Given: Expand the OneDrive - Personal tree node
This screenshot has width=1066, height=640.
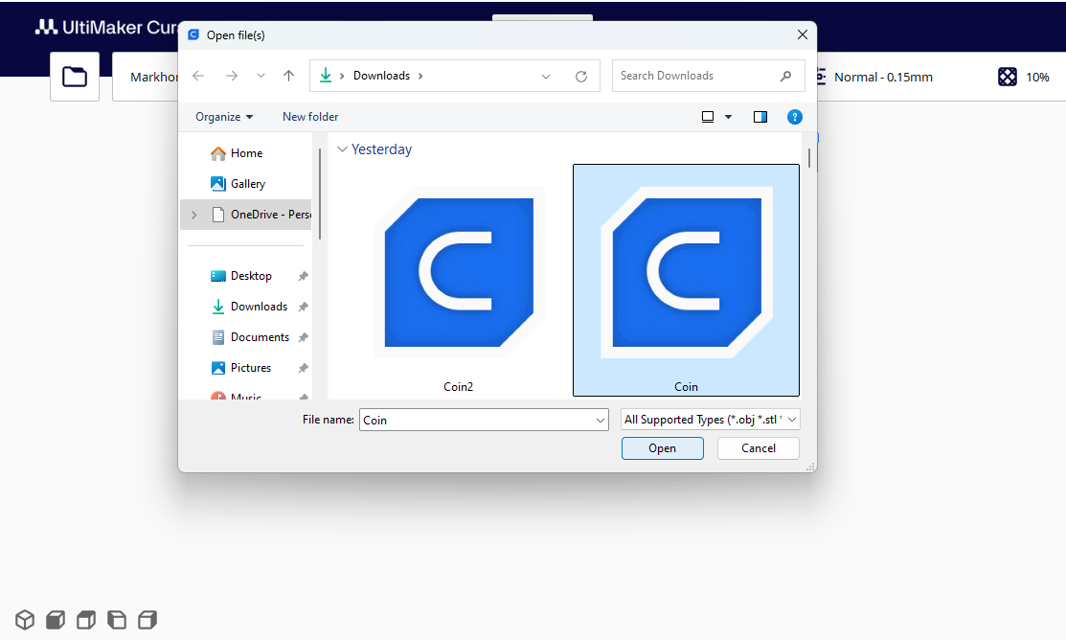Looking at the screenshot, I should [194, 215].
